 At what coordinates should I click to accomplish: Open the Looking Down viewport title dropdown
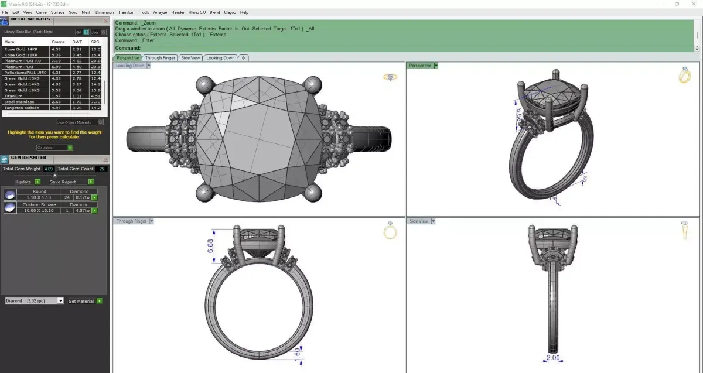coord(149,66)
